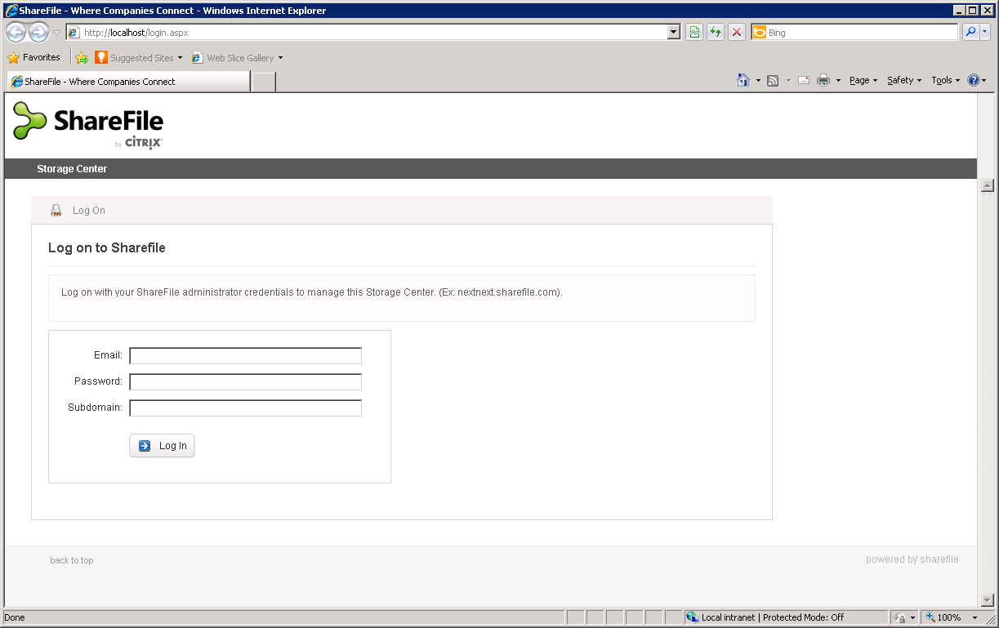Expand the address bar autocomplete dropdown
Screen dimensions: 999x628
[x=674, y=33]
